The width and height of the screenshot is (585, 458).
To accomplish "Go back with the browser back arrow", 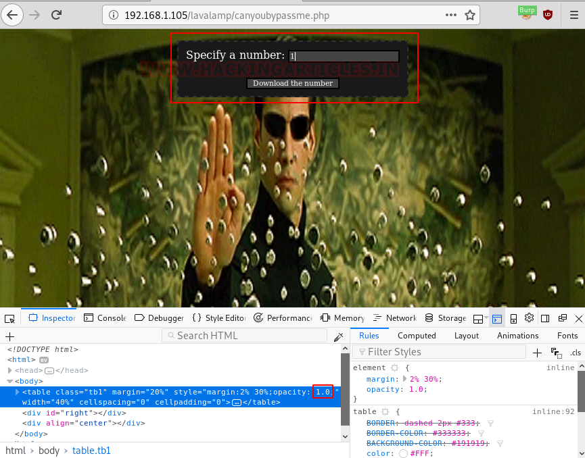I will (x=12, y=15).
